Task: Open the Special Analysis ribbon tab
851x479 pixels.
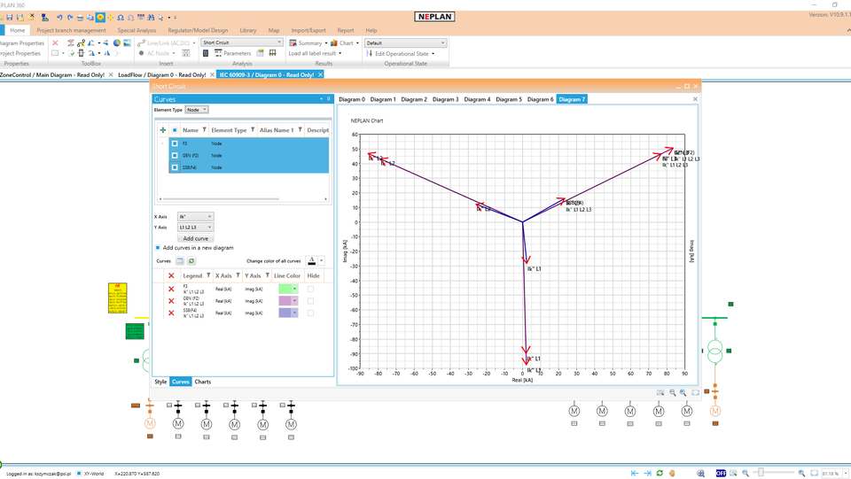Action: tap(137, 30)
